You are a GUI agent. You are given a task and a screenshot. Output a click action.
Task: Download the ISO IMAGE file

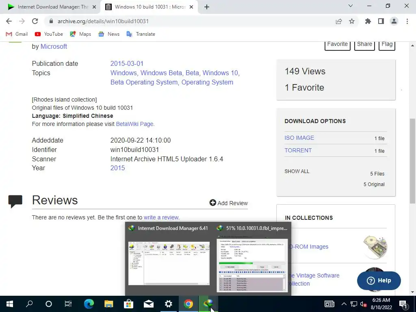[x=299, y=138]
